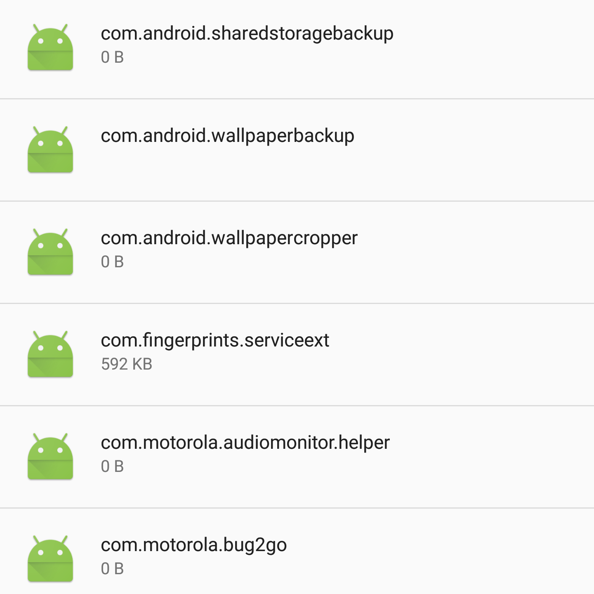
Task: Click the 0 B size under wallpapercropper
Action: click(x=112, y=262)
